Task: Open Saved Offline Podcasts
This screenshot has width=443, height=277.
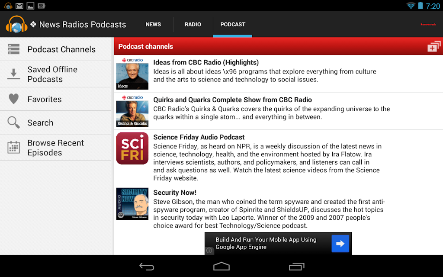Action: 55,74
